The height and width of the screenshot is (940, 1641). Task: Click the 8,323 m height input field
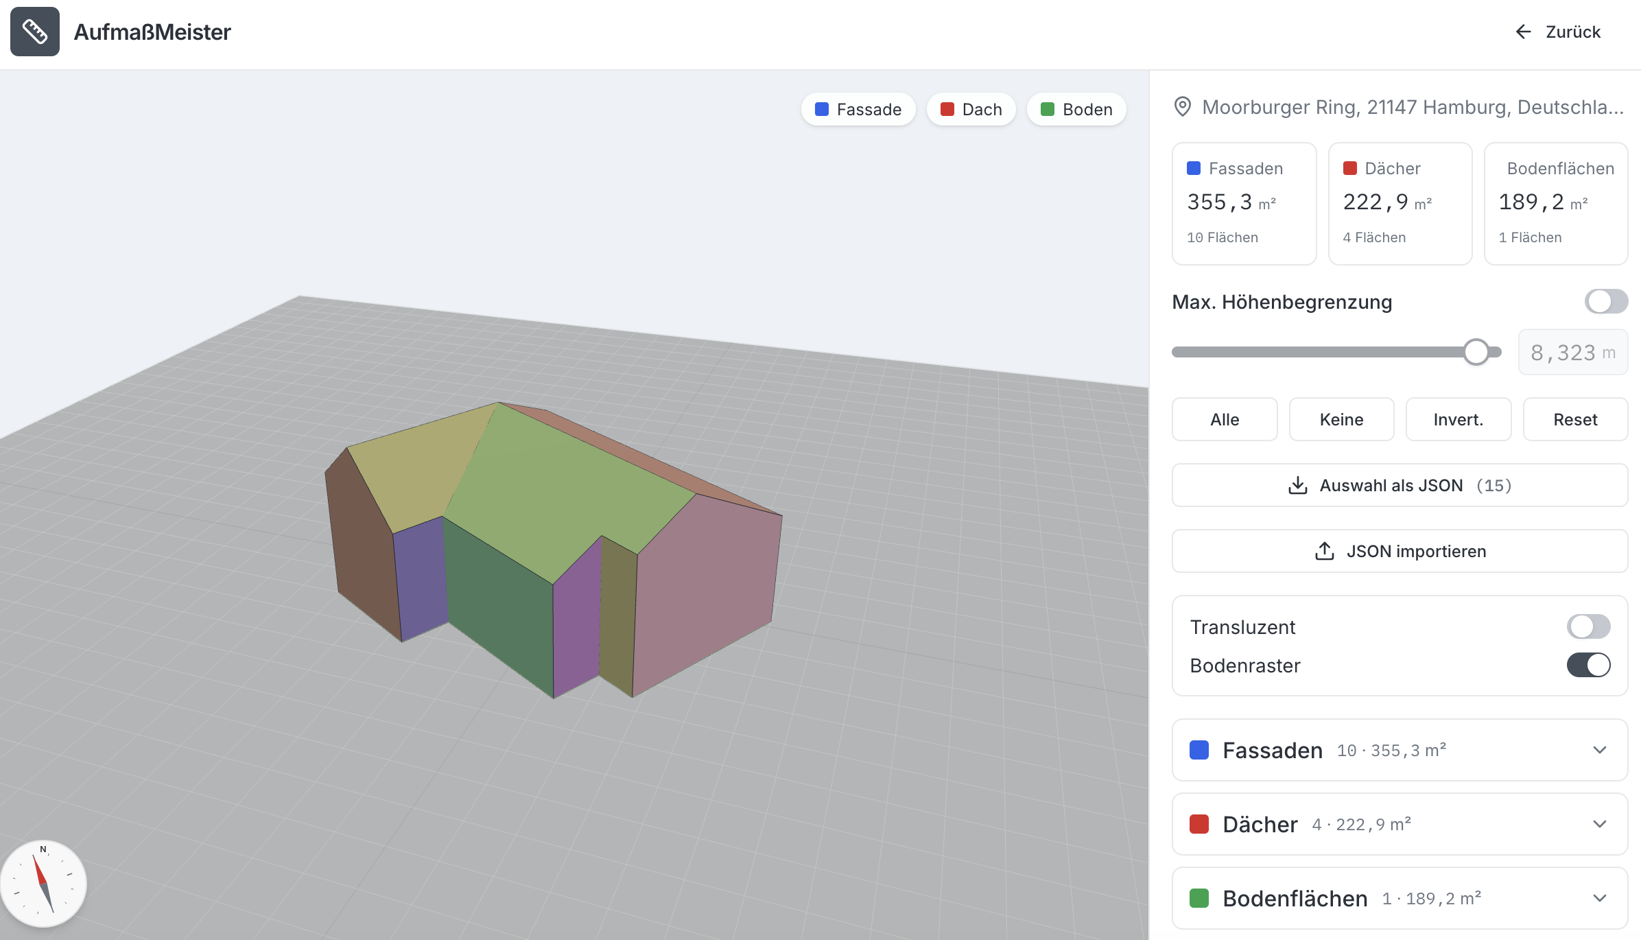pyautogui.click(x=1573, y=352)
